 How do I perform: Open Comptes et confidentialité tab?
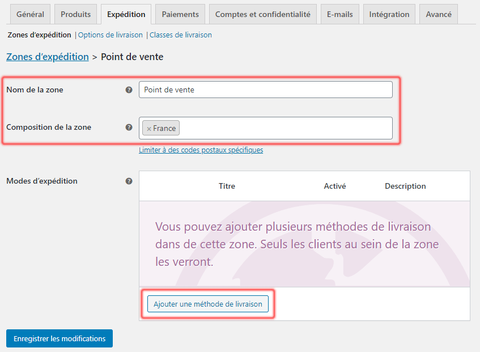(x=262, y=14)
